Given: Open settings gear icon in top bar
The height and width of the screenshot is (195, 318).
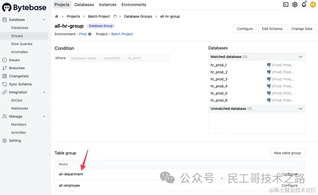Looking at the screenshot, I should tap(295, 4).
